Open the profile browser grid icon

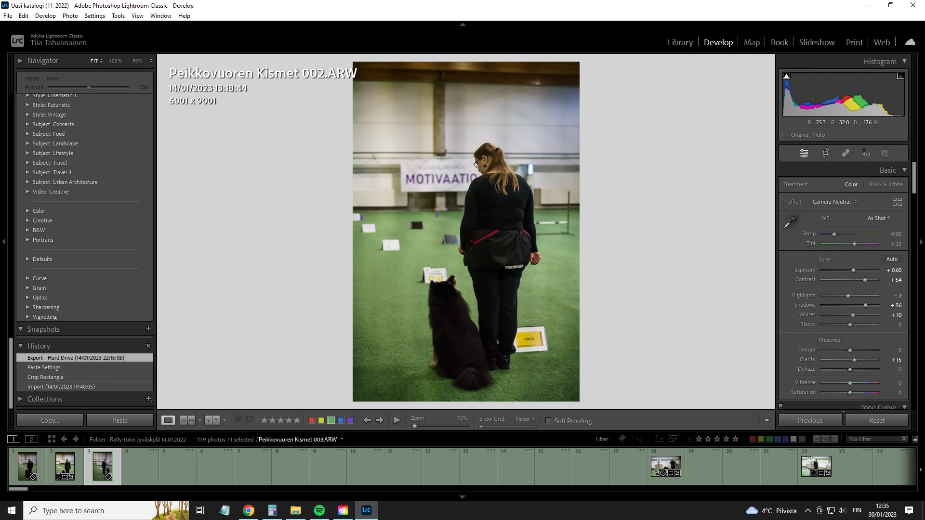click(897, 202)
